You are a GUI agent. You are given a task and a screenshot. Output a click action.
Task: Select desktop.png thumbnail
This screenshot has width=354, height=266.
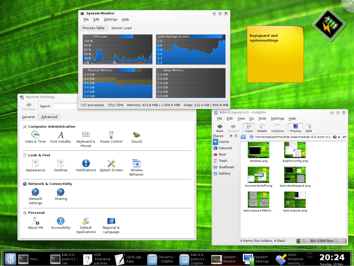[258, 150]
